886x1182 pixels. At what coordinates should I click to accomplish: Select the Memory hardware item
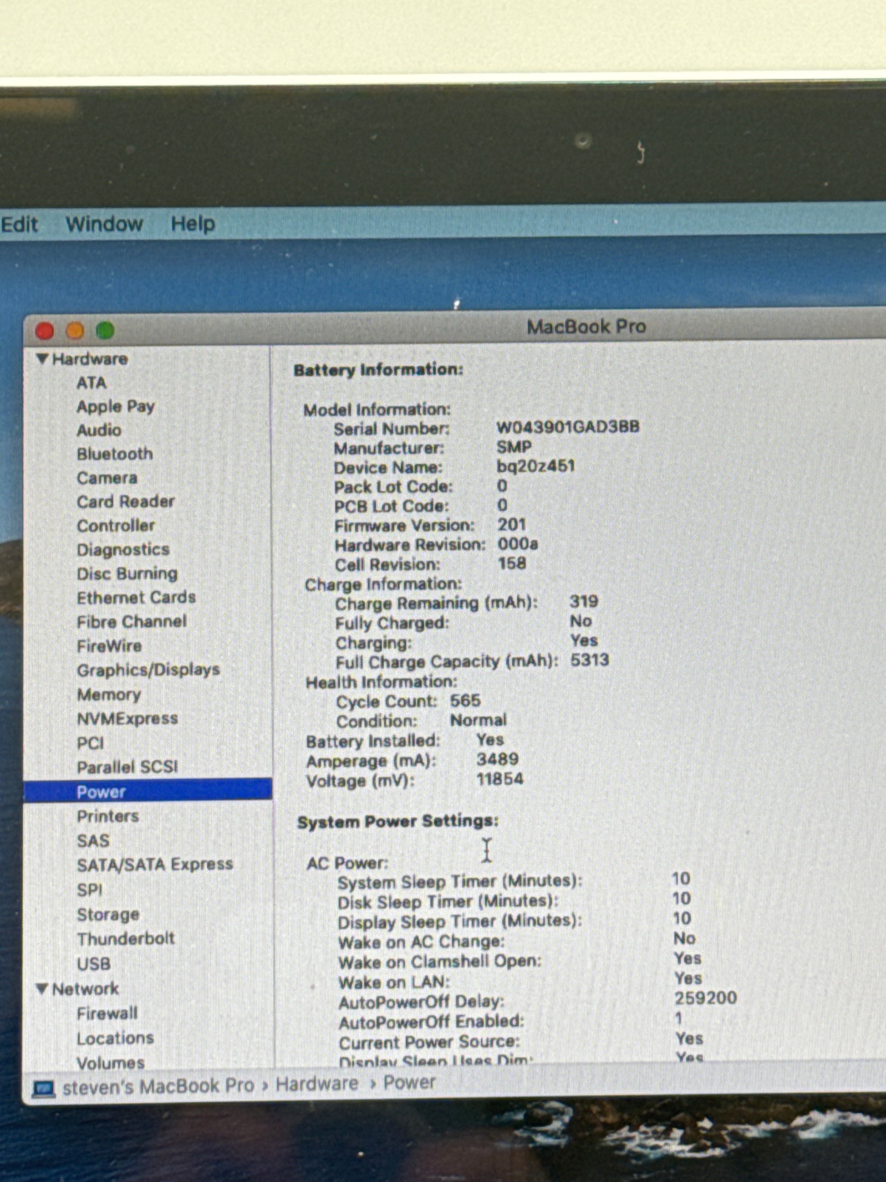[109, 694]
